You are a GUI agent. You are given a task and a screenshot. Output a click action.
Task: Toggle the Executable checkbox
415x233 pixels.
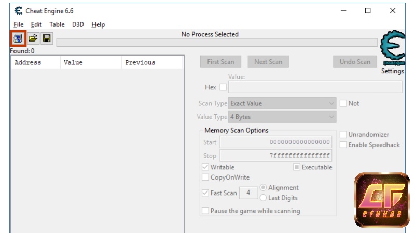(x=297, y=167)
